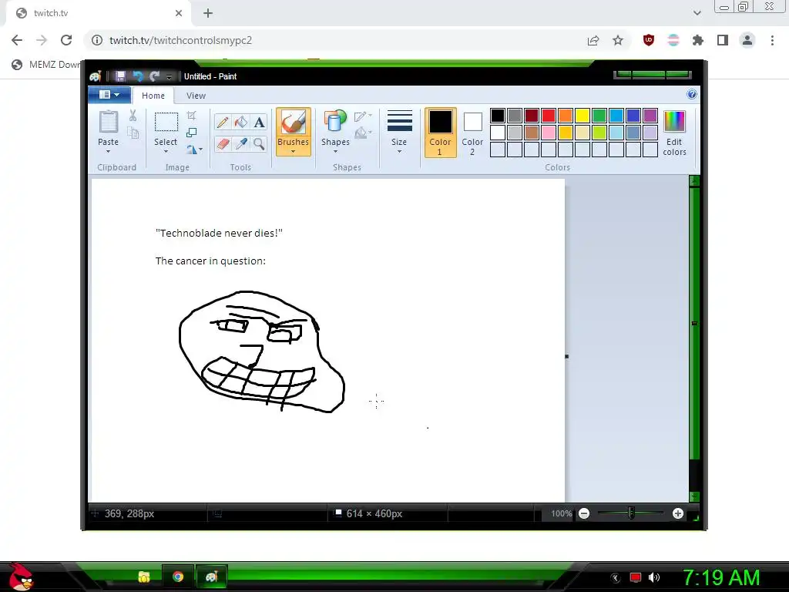Click the Size line thickness icon

pyautogui.click(x=399, y=121)
